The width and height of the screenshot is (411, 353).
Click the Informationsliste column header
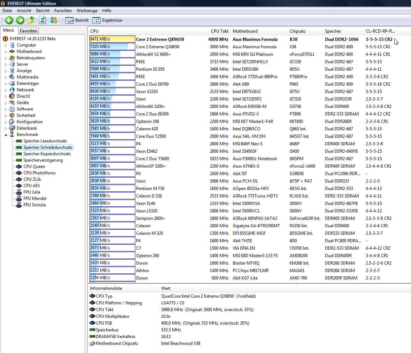123,288
